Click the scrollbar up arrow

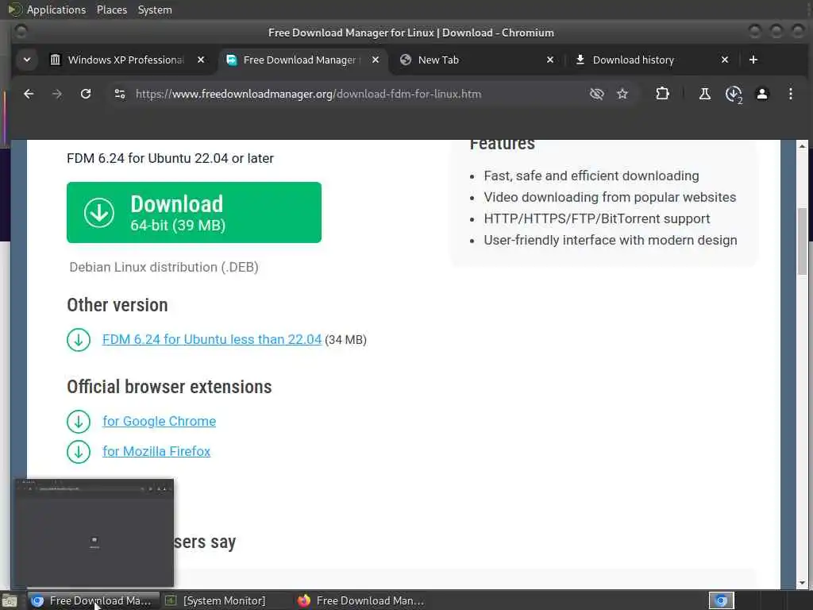coord(802,146)
